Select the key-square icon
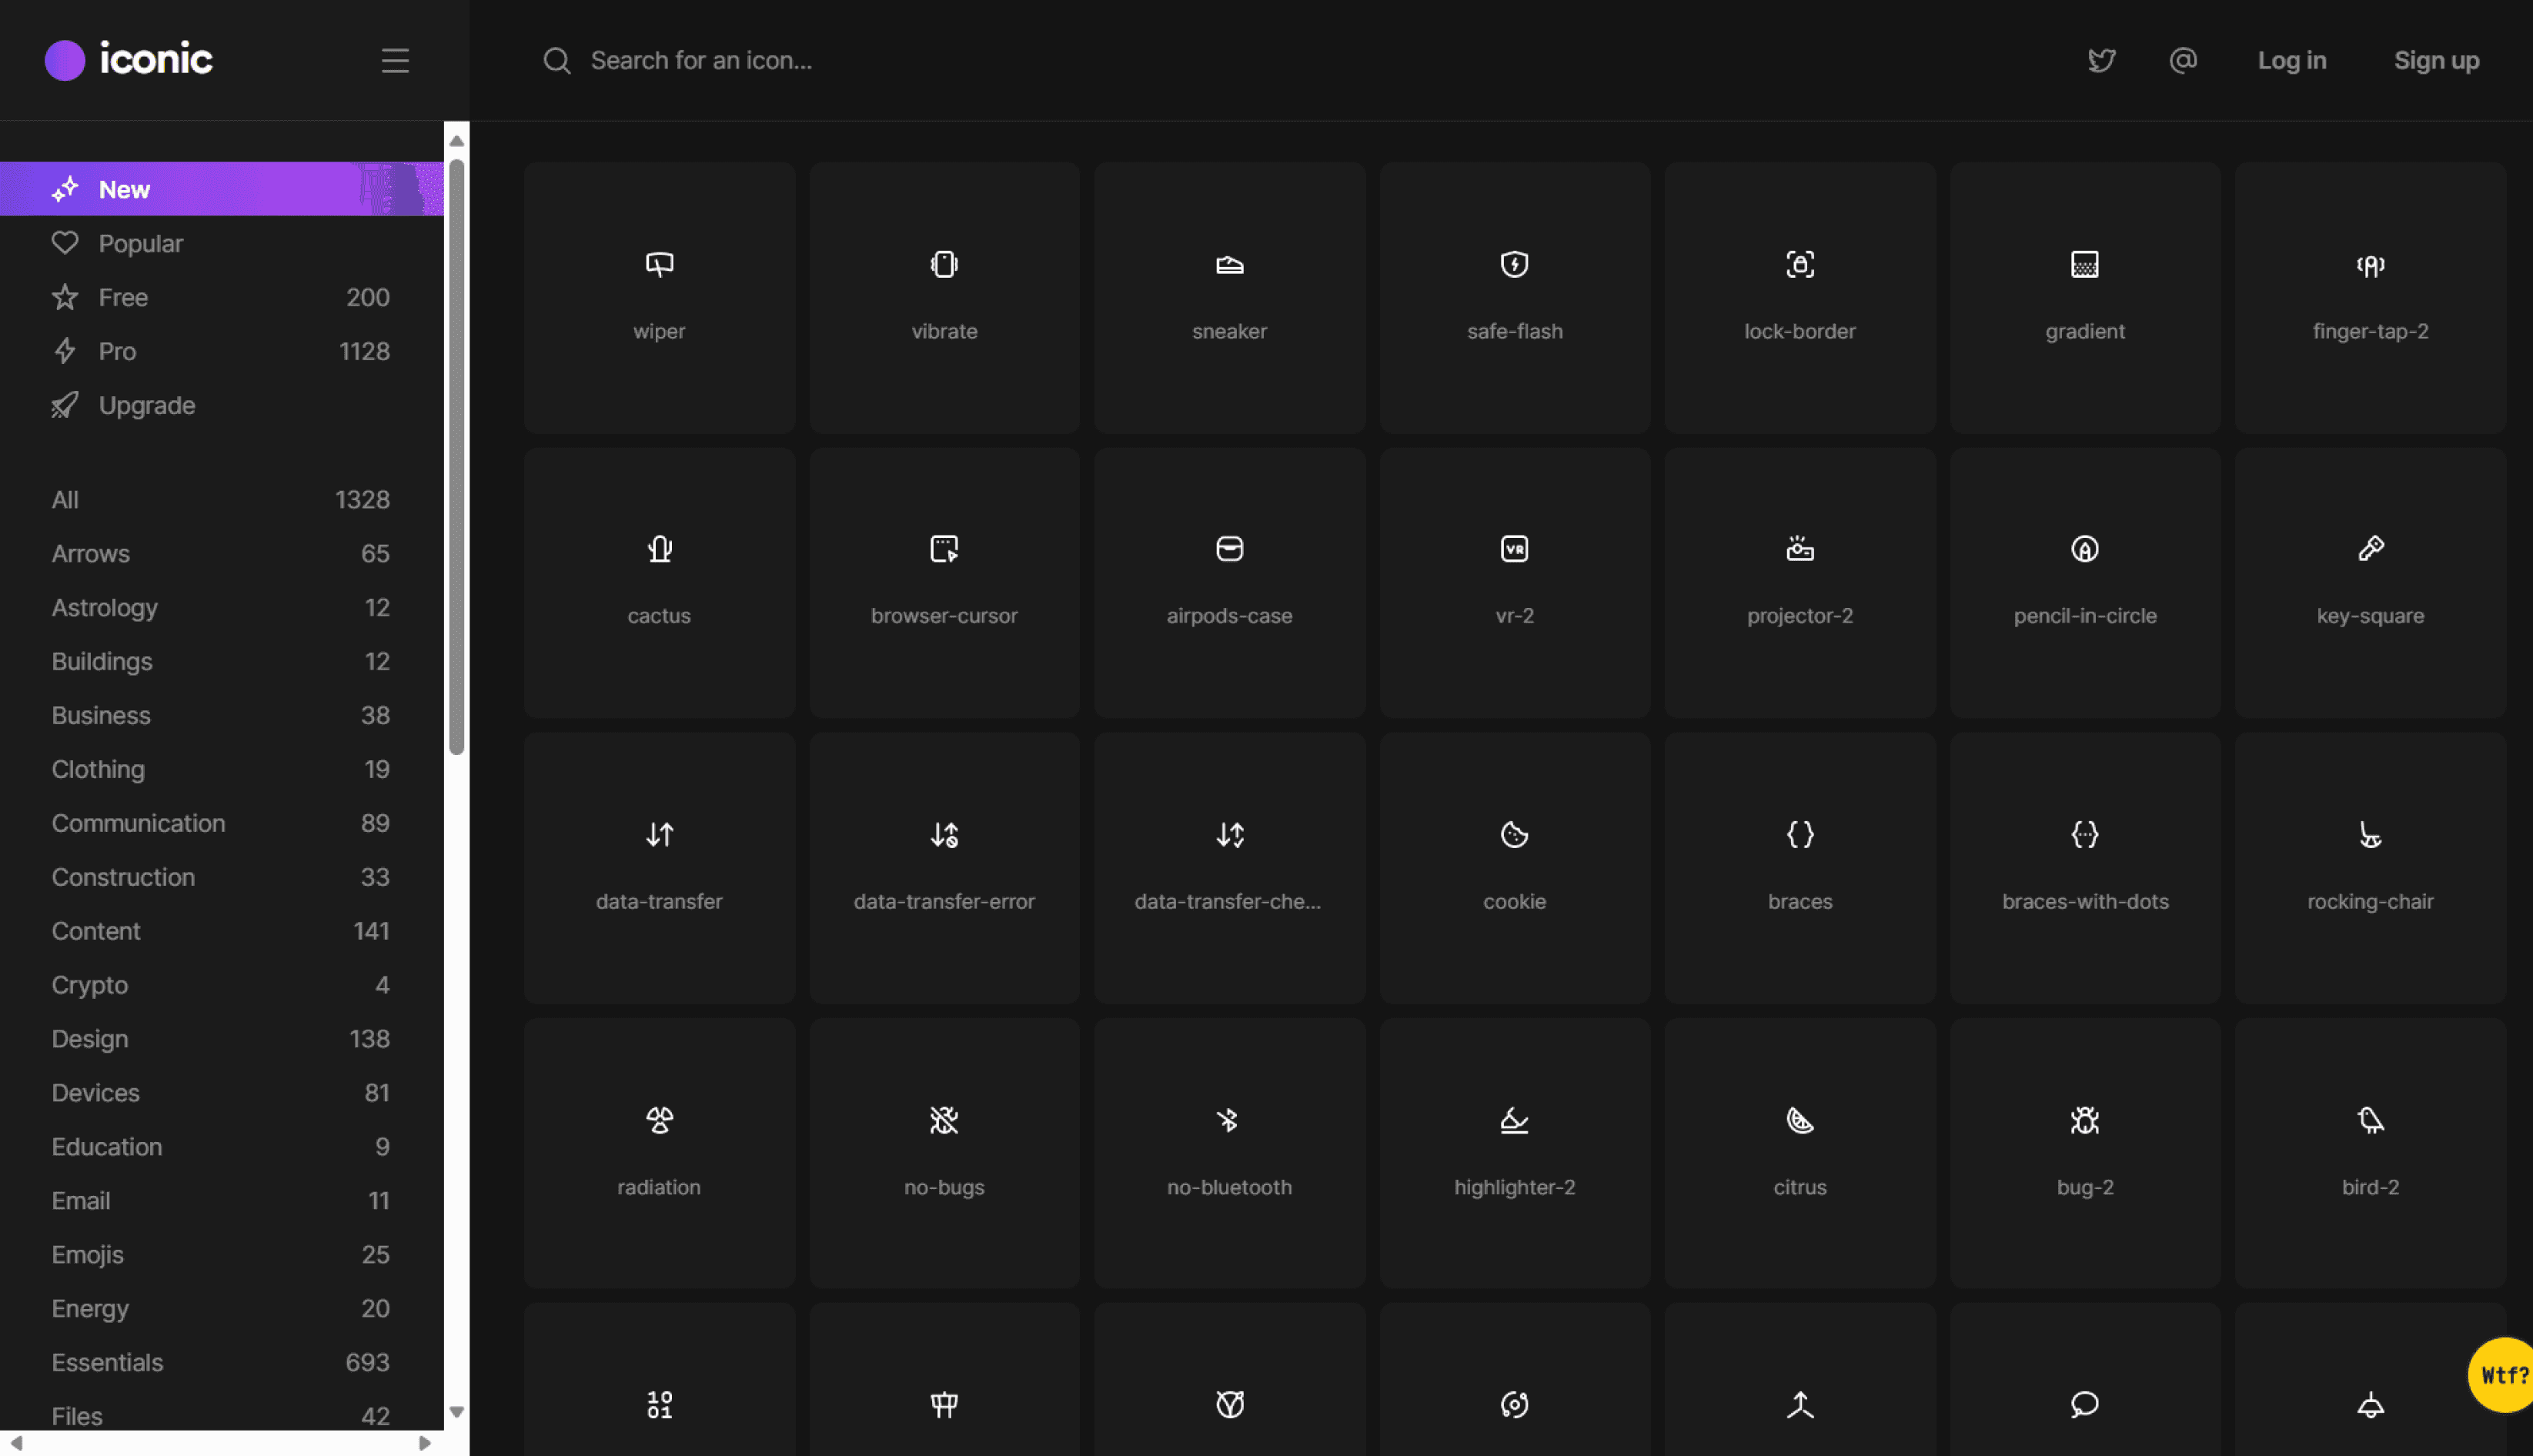Image resolution: width=2533 pixels, height=1456 pixels. coord(2370,582)
